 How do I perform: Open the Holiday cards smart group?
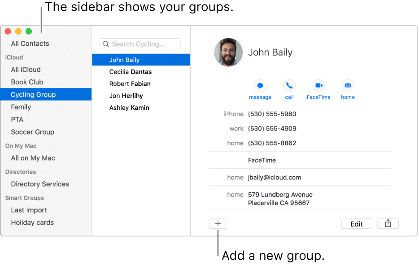tap(32, 222)
